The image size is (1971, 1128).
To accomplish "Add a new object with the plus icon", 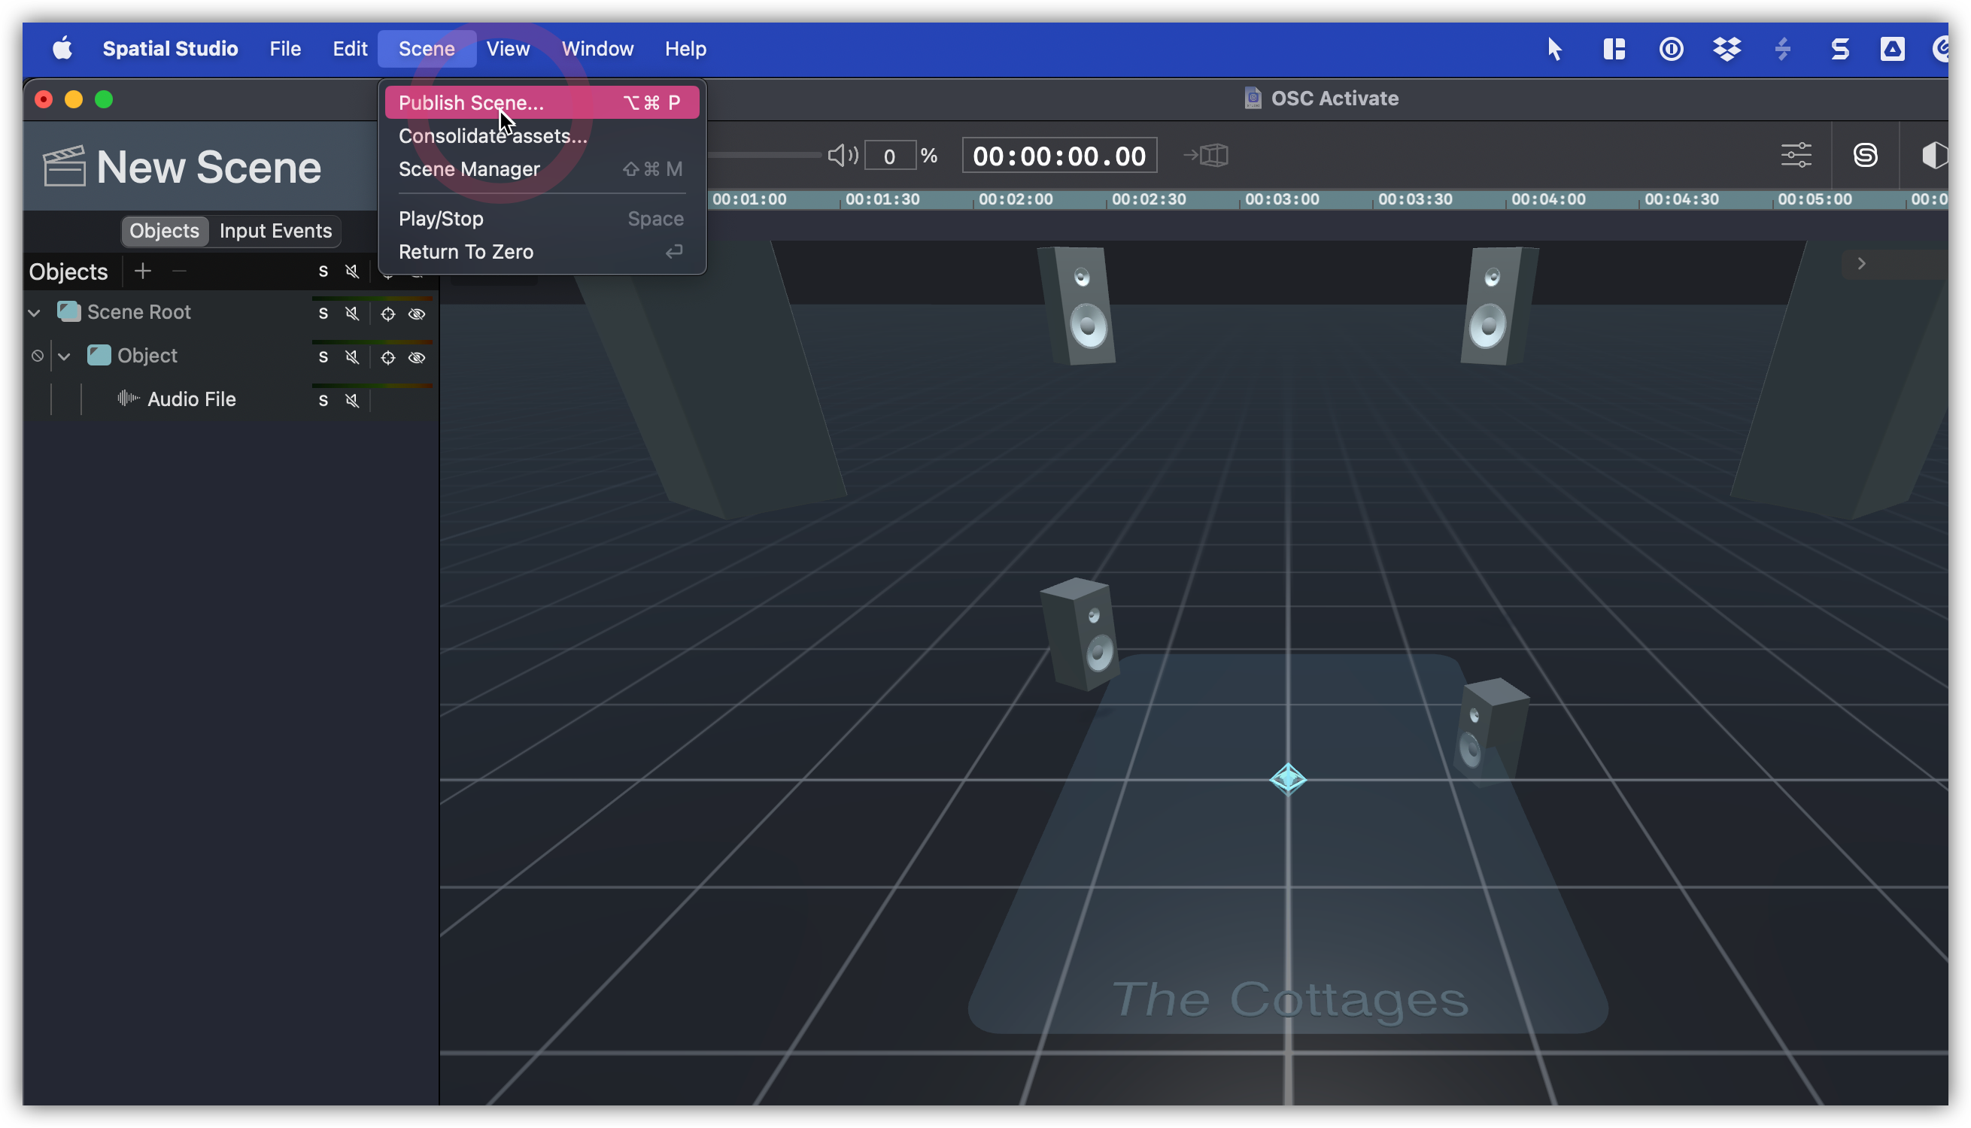I will [x=142, y=271].
